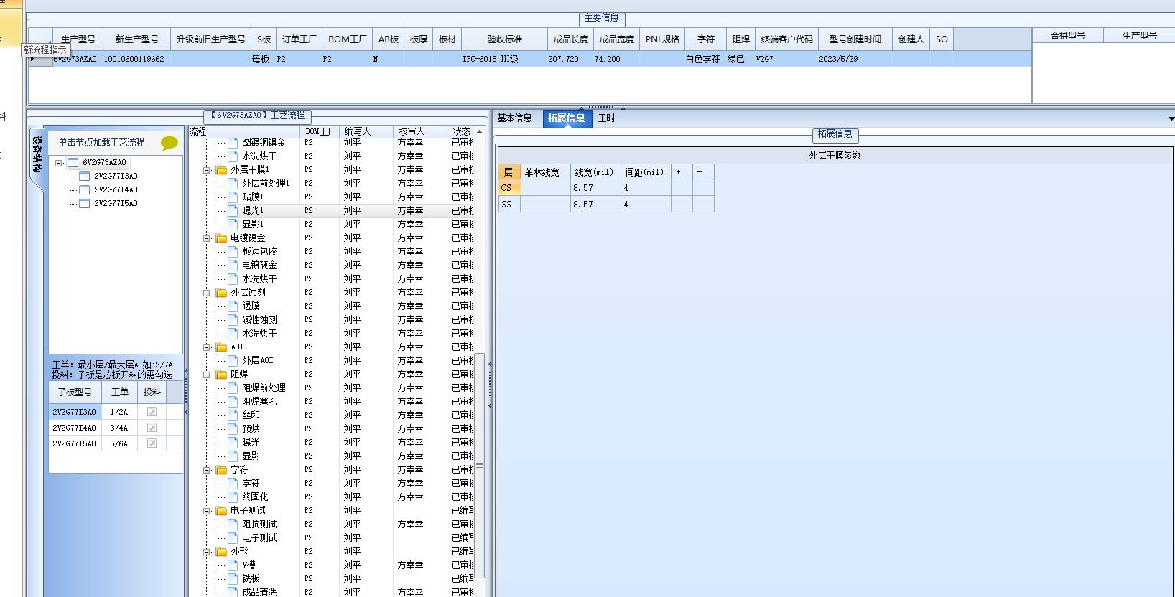Click document icon of 外层AOI step

(233, 360)
